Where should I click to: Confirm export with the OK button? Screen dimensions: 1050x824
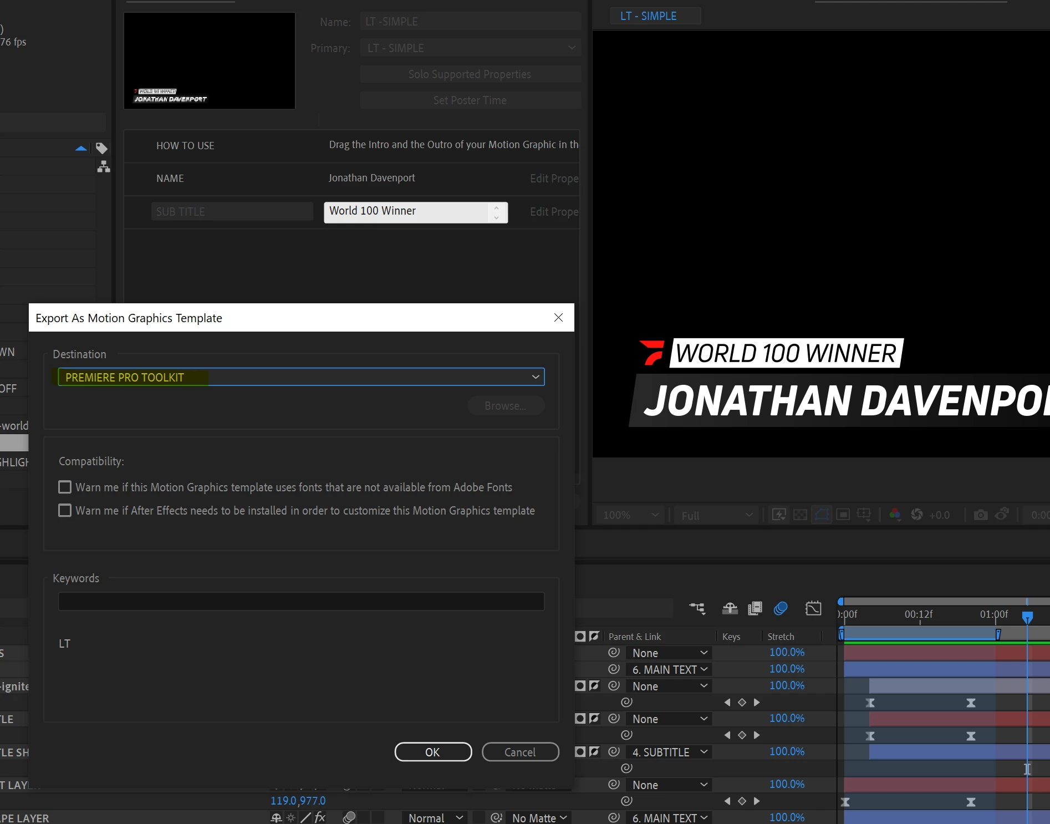(433, 752)
